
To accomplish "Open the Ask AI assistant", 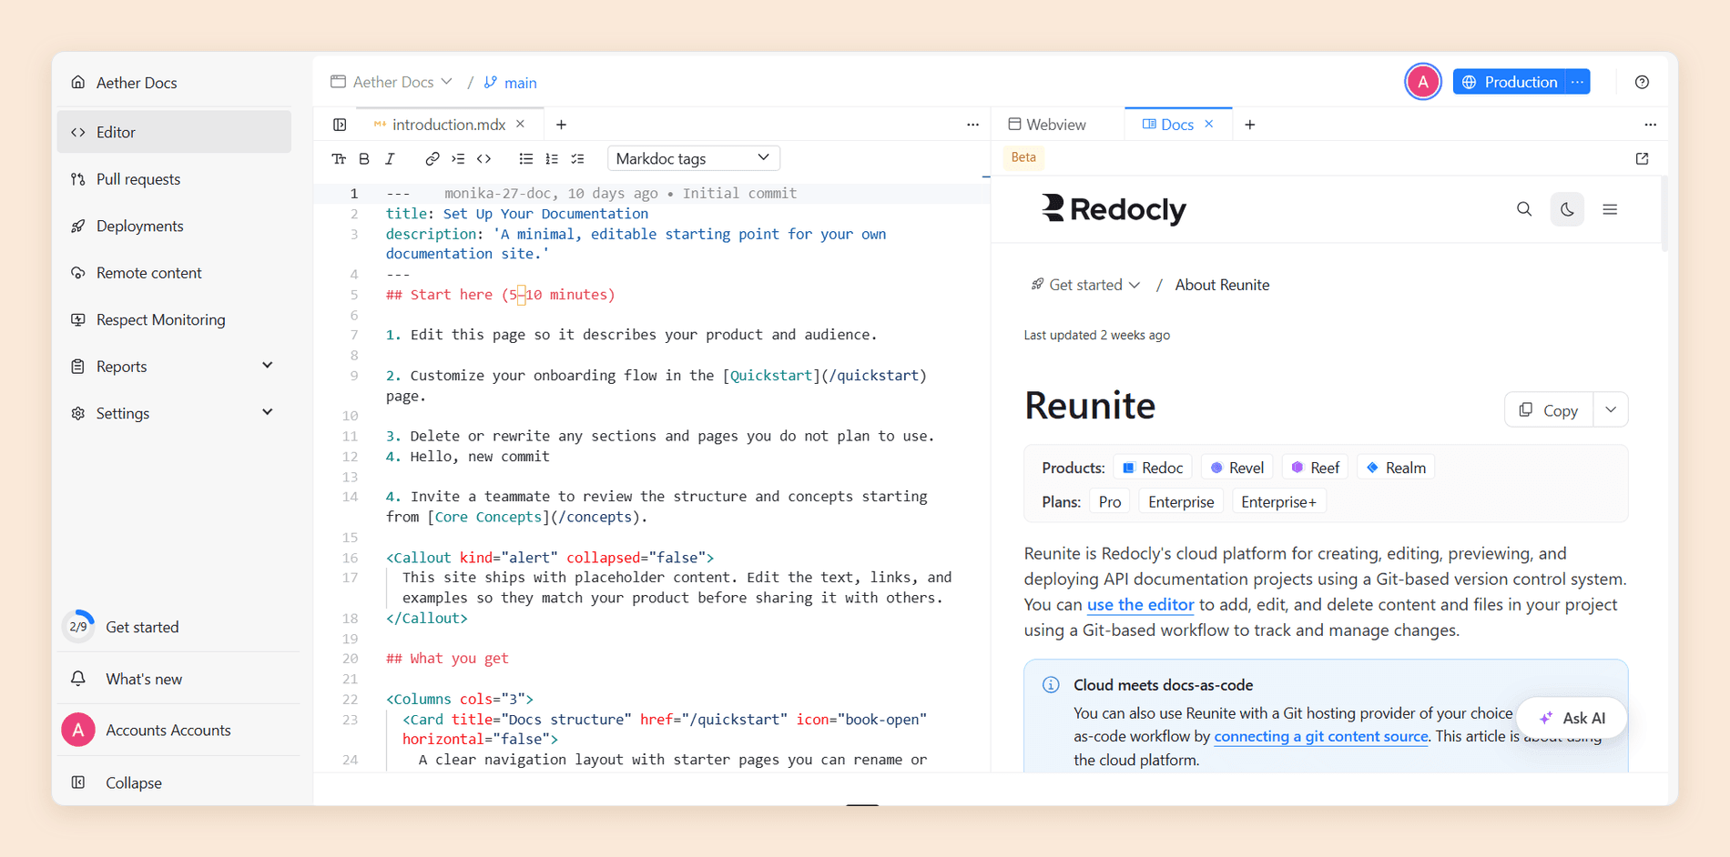I will [x=1572, y=718].
